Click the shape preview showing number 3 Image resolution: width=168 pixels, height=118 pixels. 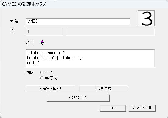tap(146, 18)
